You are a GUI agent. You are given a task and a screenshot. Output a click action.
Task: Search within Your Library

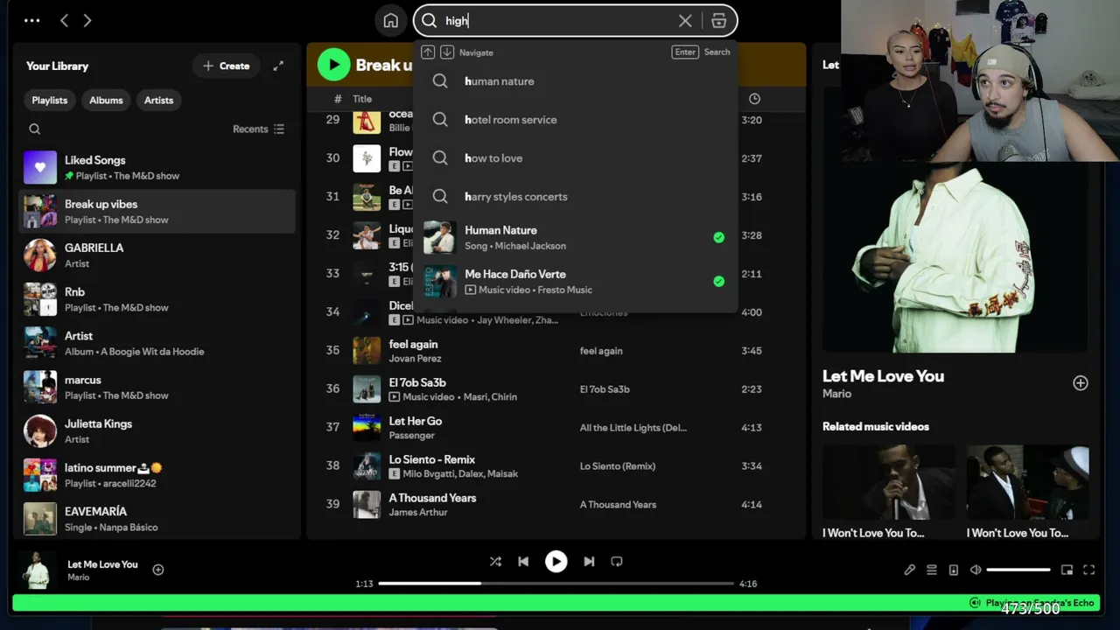click(x=35, y=129)
